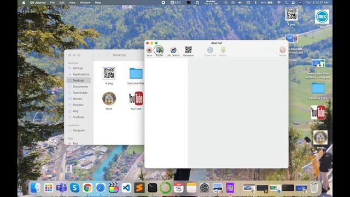The height and width of the screenshot is (197, 350).
Task: Start a QR scan with the Scan button
Action: tap(149, 51)
